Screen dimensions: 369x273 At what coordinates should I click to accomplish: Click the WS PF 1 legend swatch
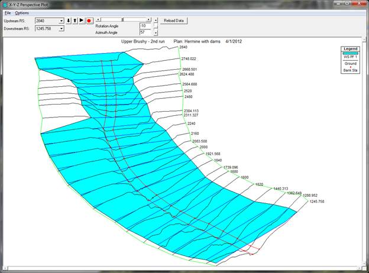(x=351, y=53)
